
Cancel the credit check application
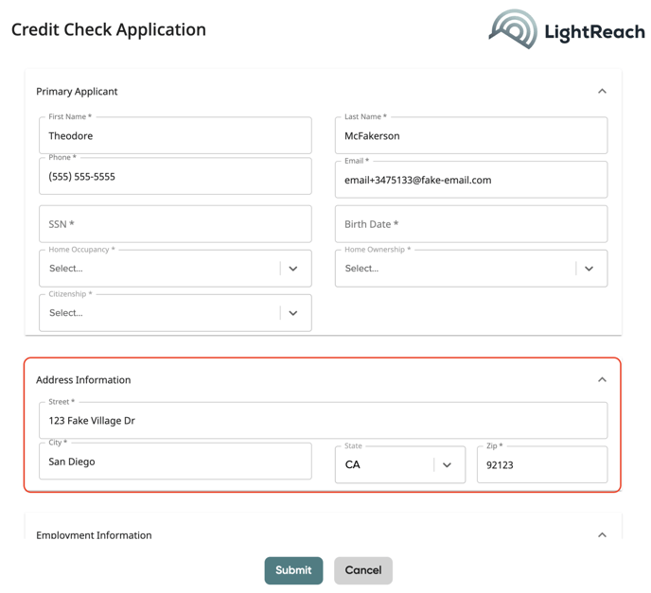tap(363, 570)
